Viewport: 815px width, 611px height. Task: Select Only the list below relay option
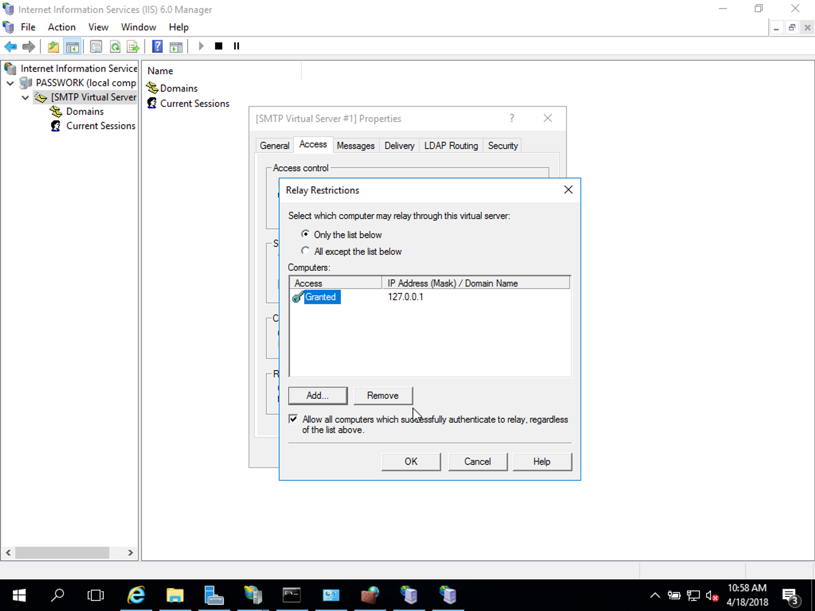[x=306, y=234]
